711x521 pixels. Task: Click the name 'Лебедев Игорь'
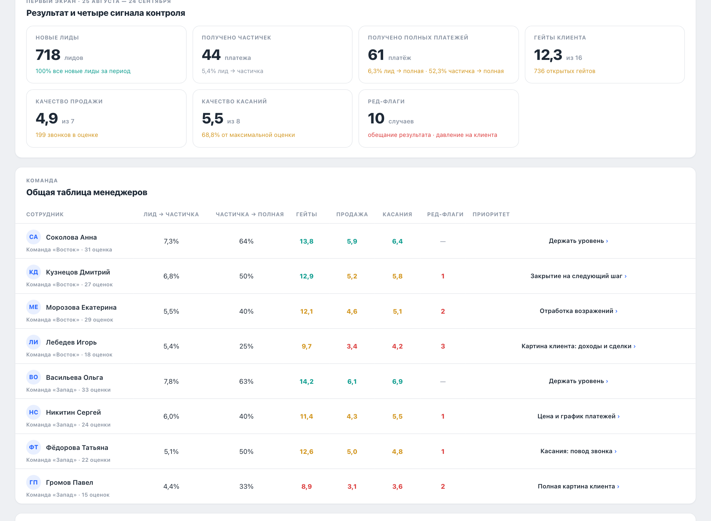click(x=71, y=342)
